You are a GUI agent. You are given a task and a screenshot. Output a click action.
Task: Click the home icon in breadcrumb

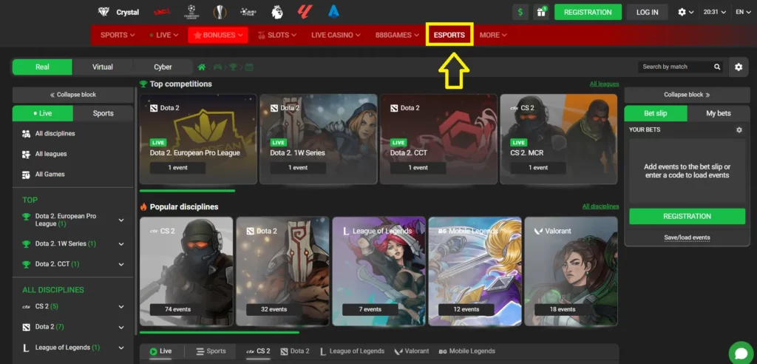point(201,67)
